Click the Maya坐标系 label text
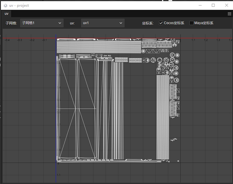Image resolution: width=233 pixels, height=184 pixels. click(x=203, y=23)
